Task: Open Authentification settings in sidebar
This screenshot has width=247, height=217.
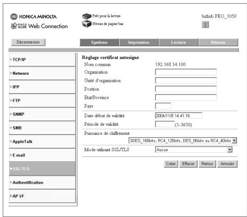Action: (42, 183)
